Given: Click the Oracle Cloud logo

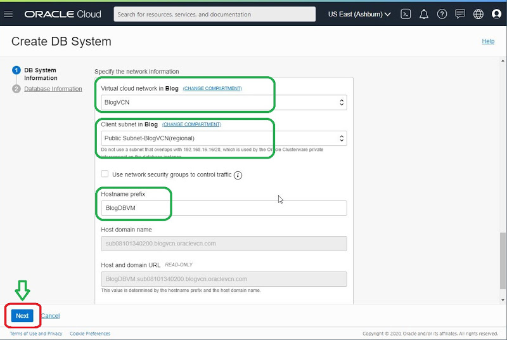Looking at the screenshot, I should [63, 14].
